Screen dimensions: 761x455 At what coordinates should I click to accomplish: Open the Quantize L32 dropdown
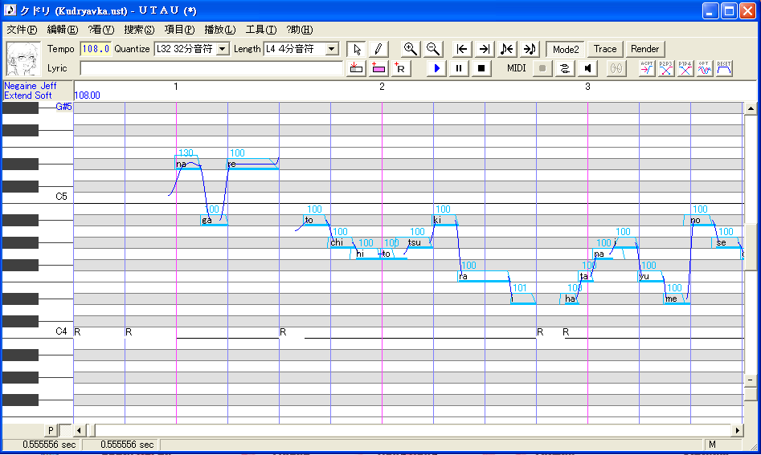point(223,49)
